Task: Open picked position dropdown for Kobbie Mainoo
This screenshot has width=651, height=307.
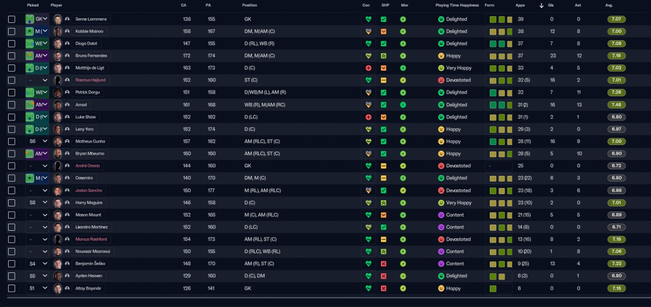Action: [x=37, y=32]
